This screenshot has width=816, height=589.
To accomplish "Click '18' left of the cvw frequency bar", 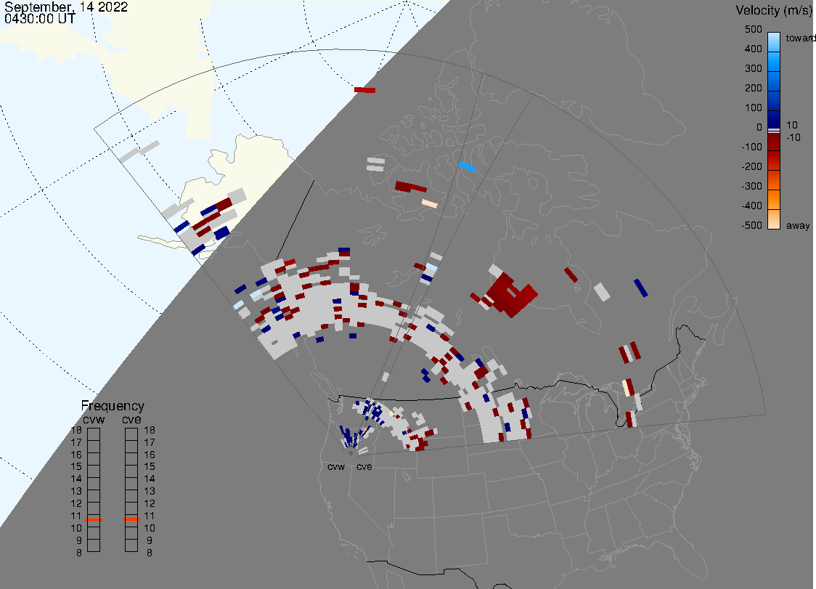I will [x=76, y=430].
